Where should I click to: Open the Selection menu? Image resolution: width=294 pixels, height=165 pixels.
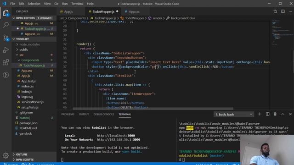click(x=34, y=4)
